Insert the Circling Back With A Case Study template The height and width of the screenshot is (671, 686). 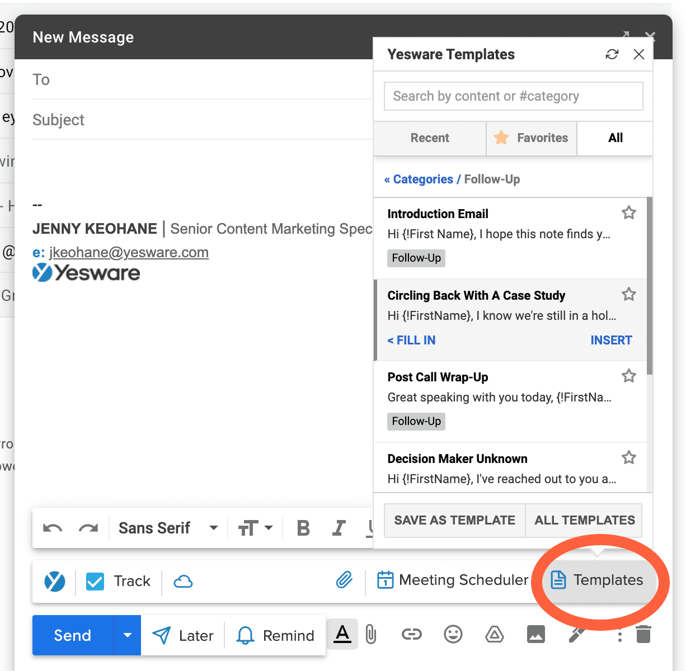pyautogui.click(x=611, y=340)
